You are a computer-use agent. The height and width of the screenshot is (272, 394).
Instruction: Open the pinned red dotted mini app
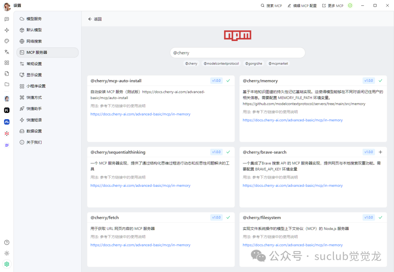(x=7, y=133)
